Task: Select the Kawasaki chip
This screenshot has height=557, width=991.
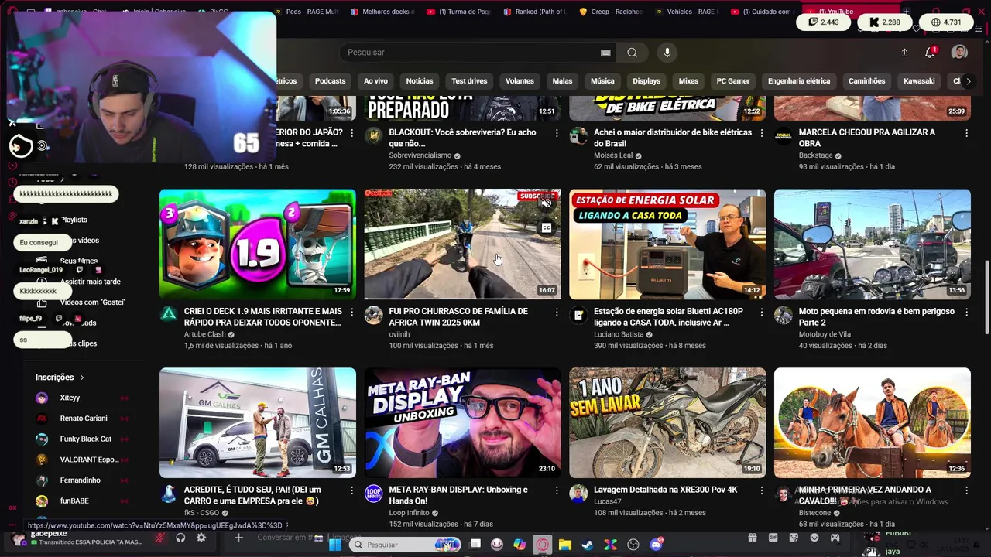Action: tap(919, 81)
